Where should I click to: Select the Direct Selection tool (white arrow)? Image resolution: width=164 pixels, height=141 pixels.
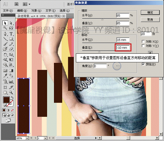click(x=11, y=23)
